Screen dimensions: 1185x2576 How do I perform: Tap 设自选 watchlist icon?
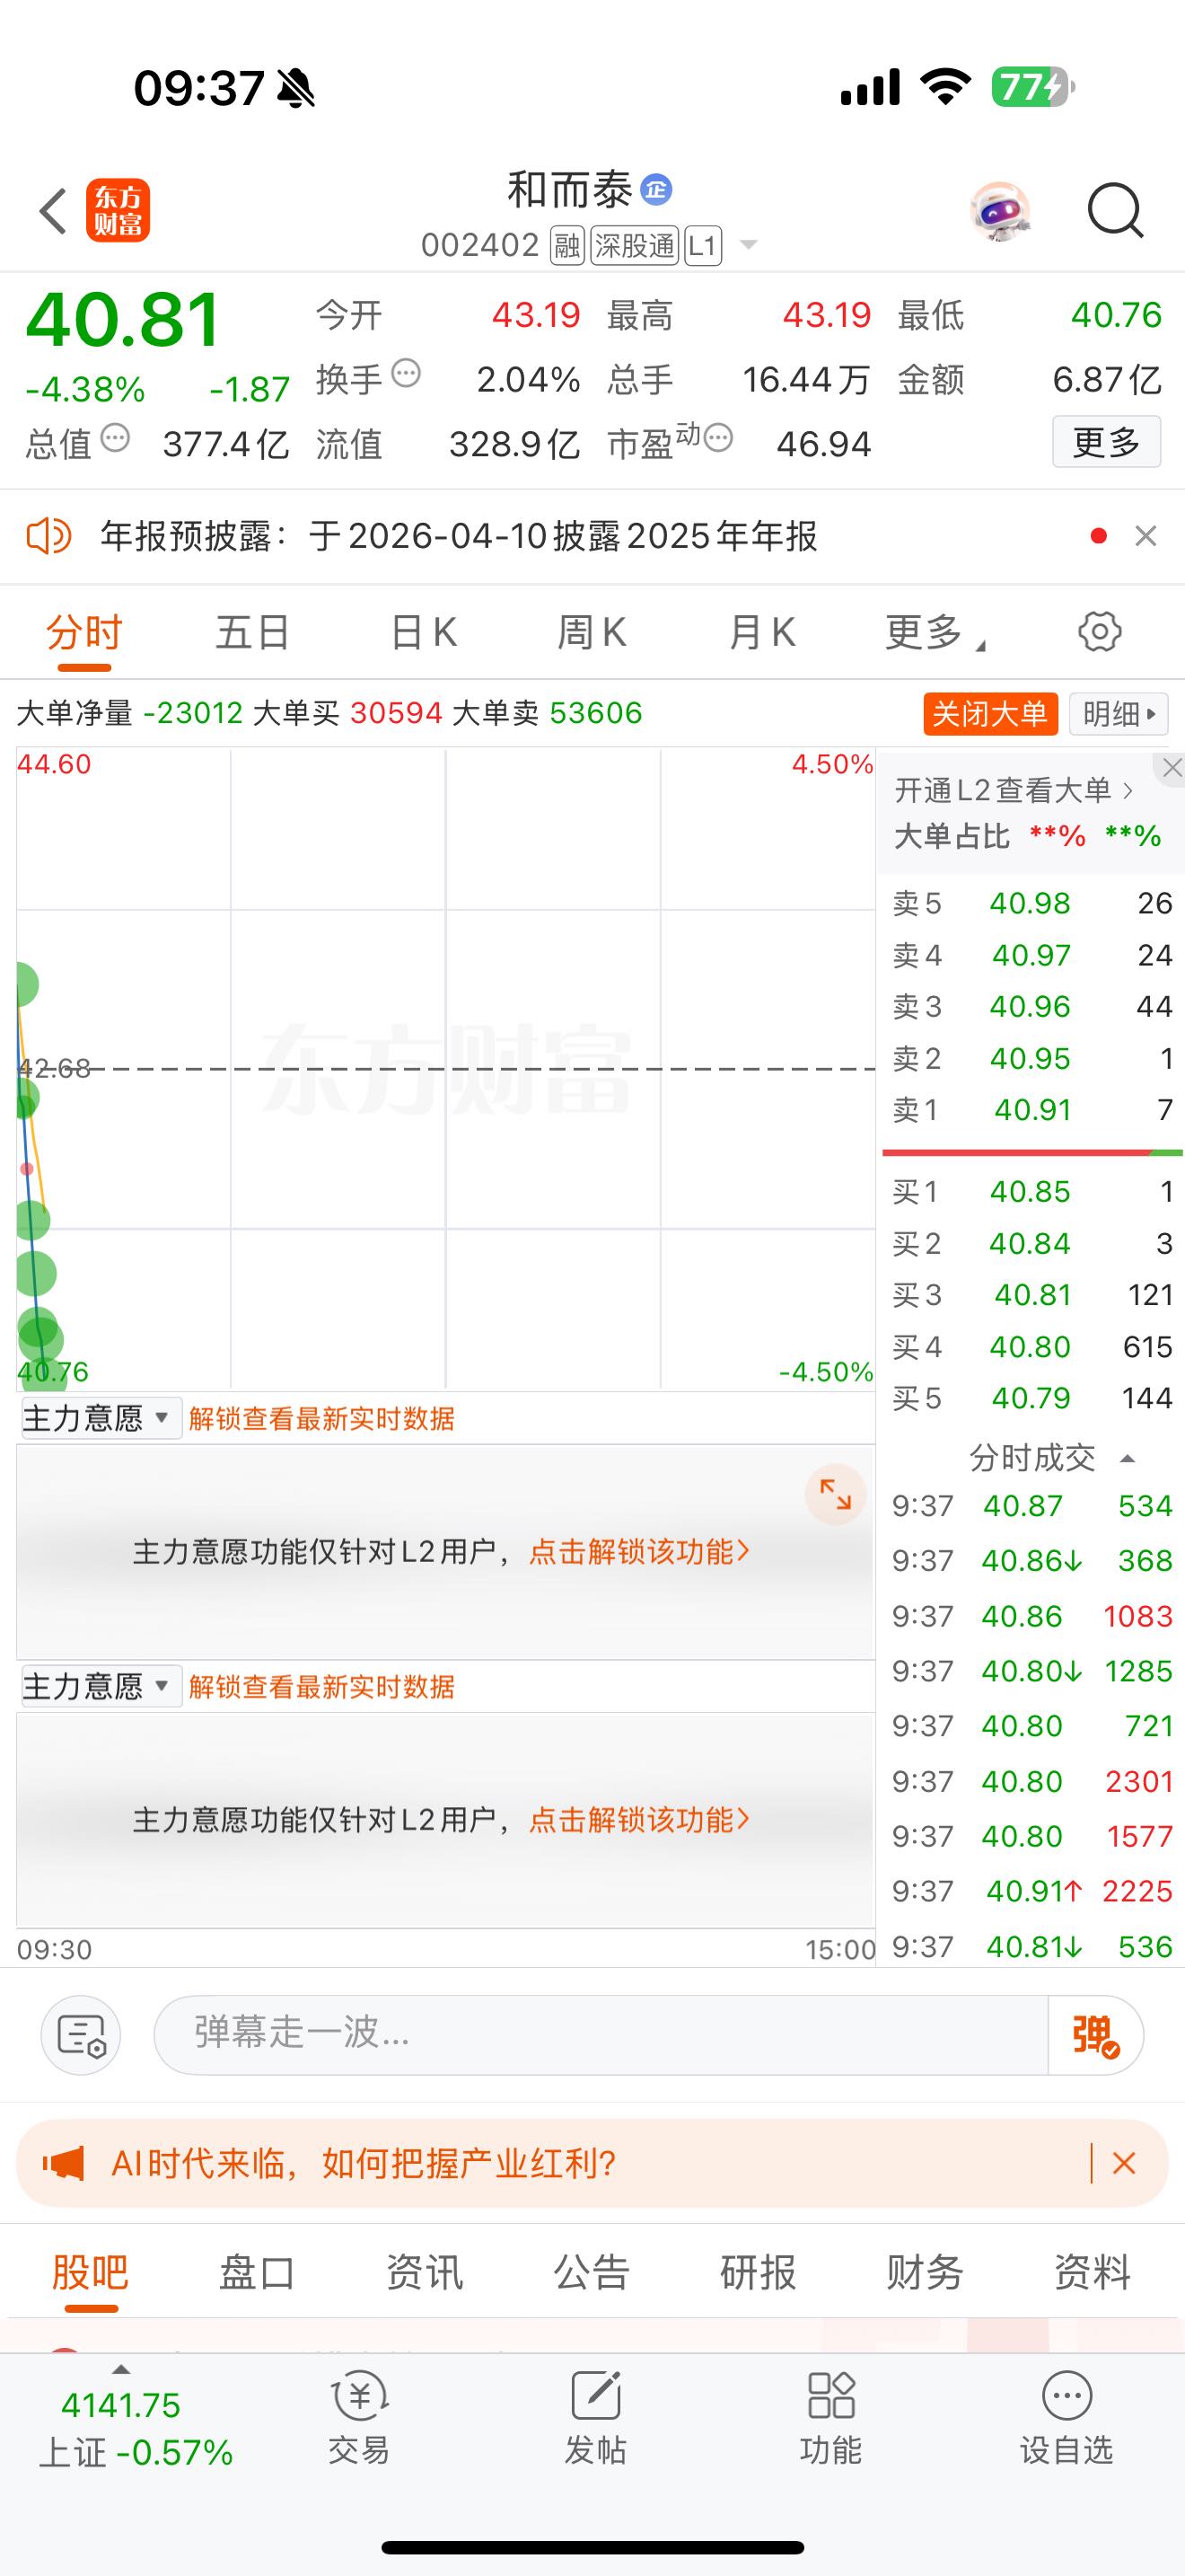coord(1067,2418)
